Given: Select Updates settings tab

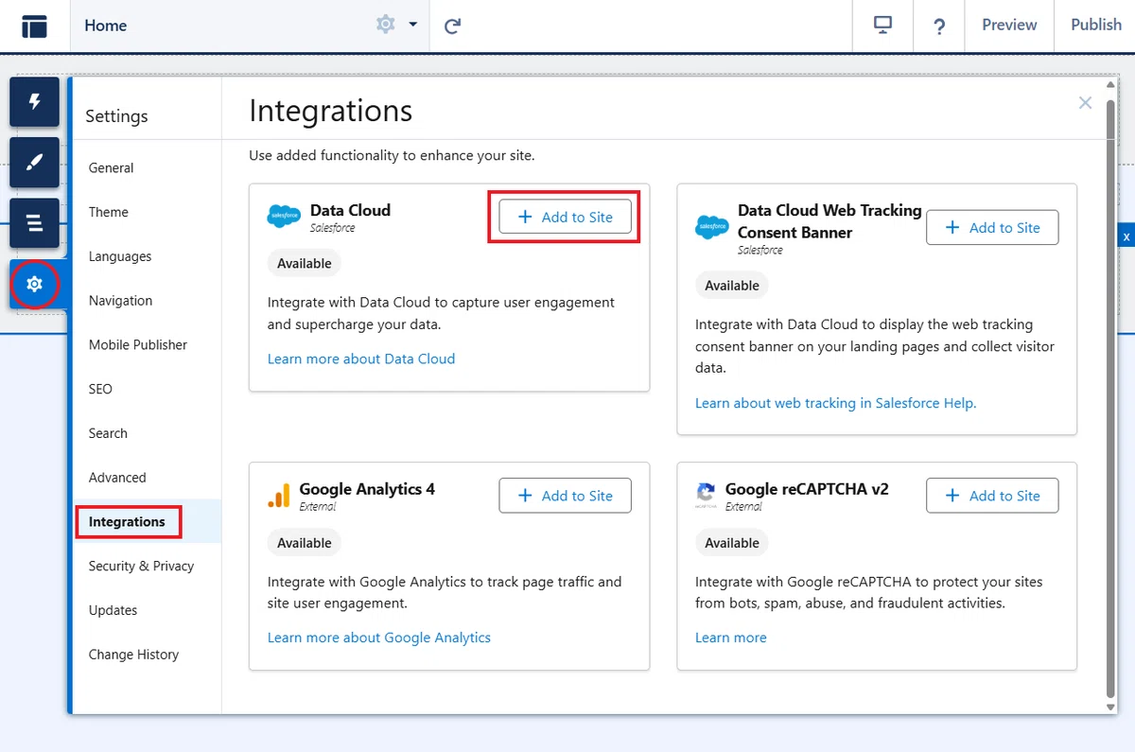Looking at the screenshot, I should tap(148, 610).
